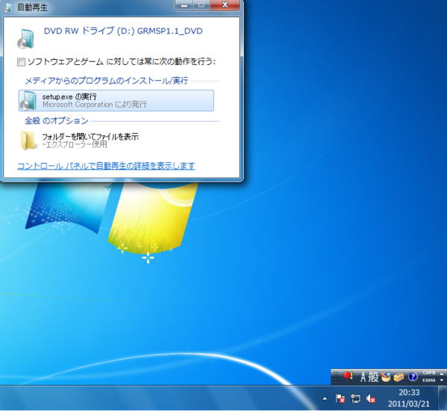447x411 pixels.
Task: Toggle CAPS lock in language bar
Action: tap(429, 373)
